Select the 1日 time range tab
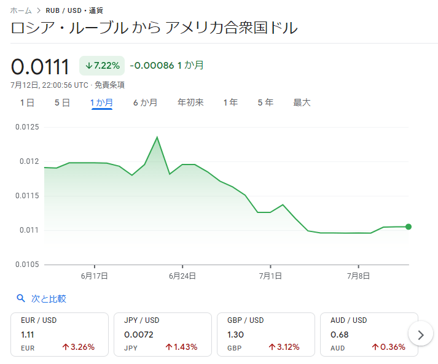438x364 pixels. point(27,103)
